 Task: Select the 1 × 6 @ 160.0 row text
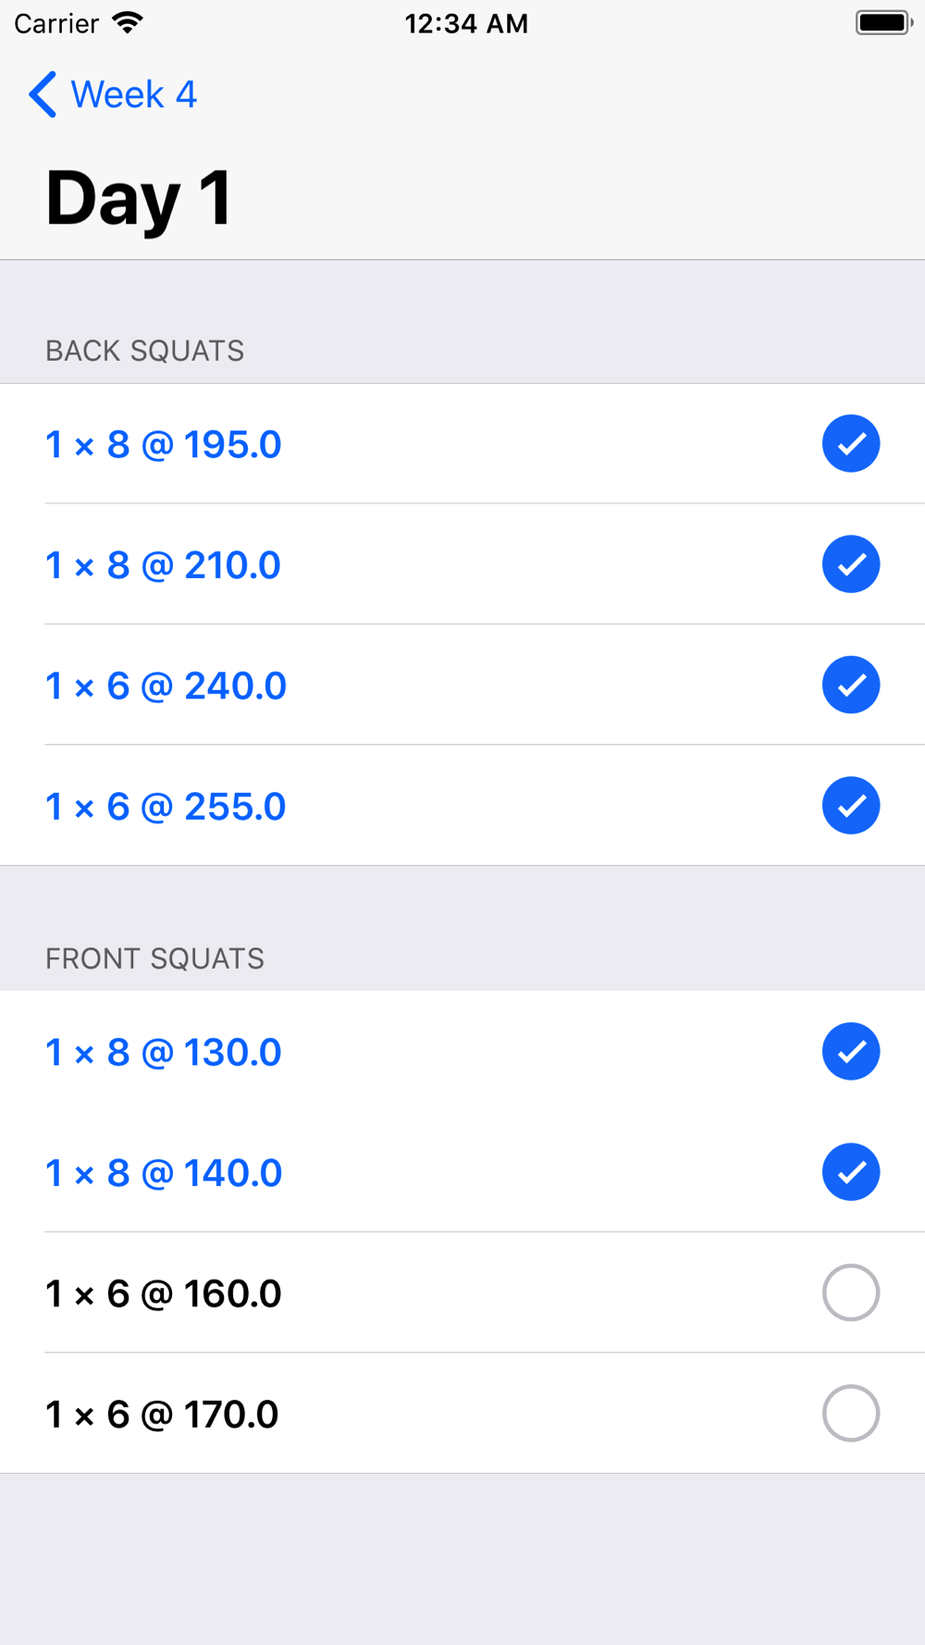[163, 1293]
